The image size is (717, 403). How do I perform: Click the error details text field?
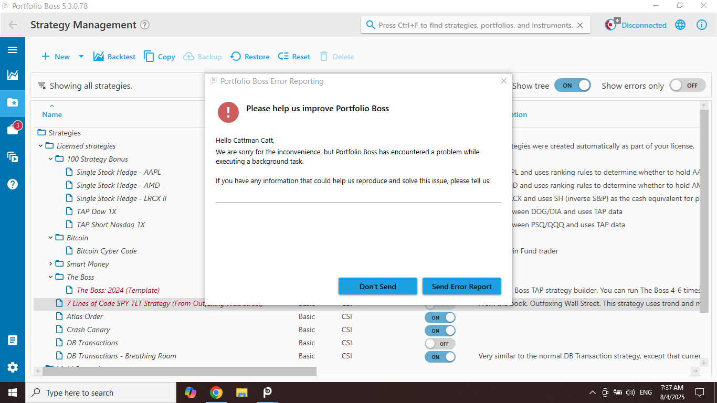click(358, 195)
